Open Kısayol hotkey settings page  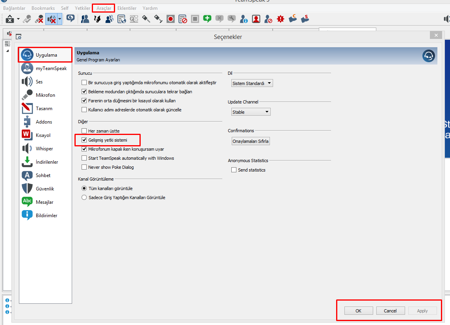pyautogui.click(x=45, y=135)
